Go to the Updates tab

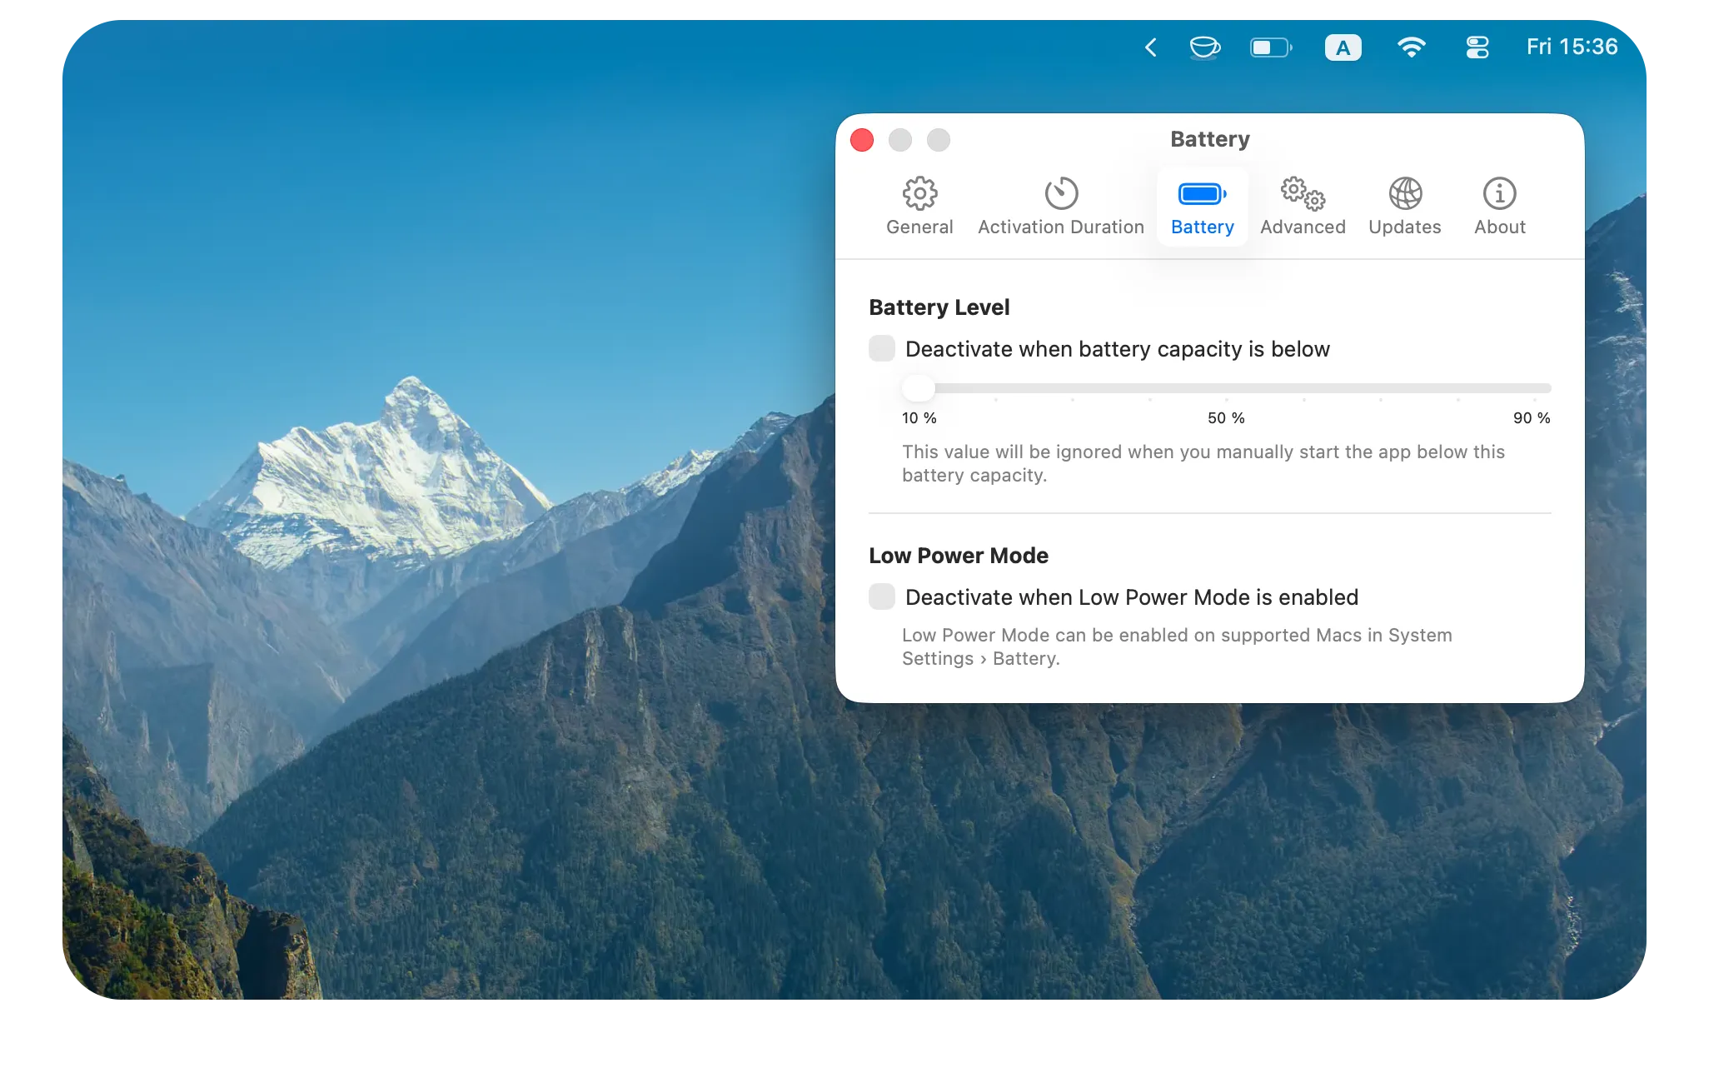tap(1404, 207)
